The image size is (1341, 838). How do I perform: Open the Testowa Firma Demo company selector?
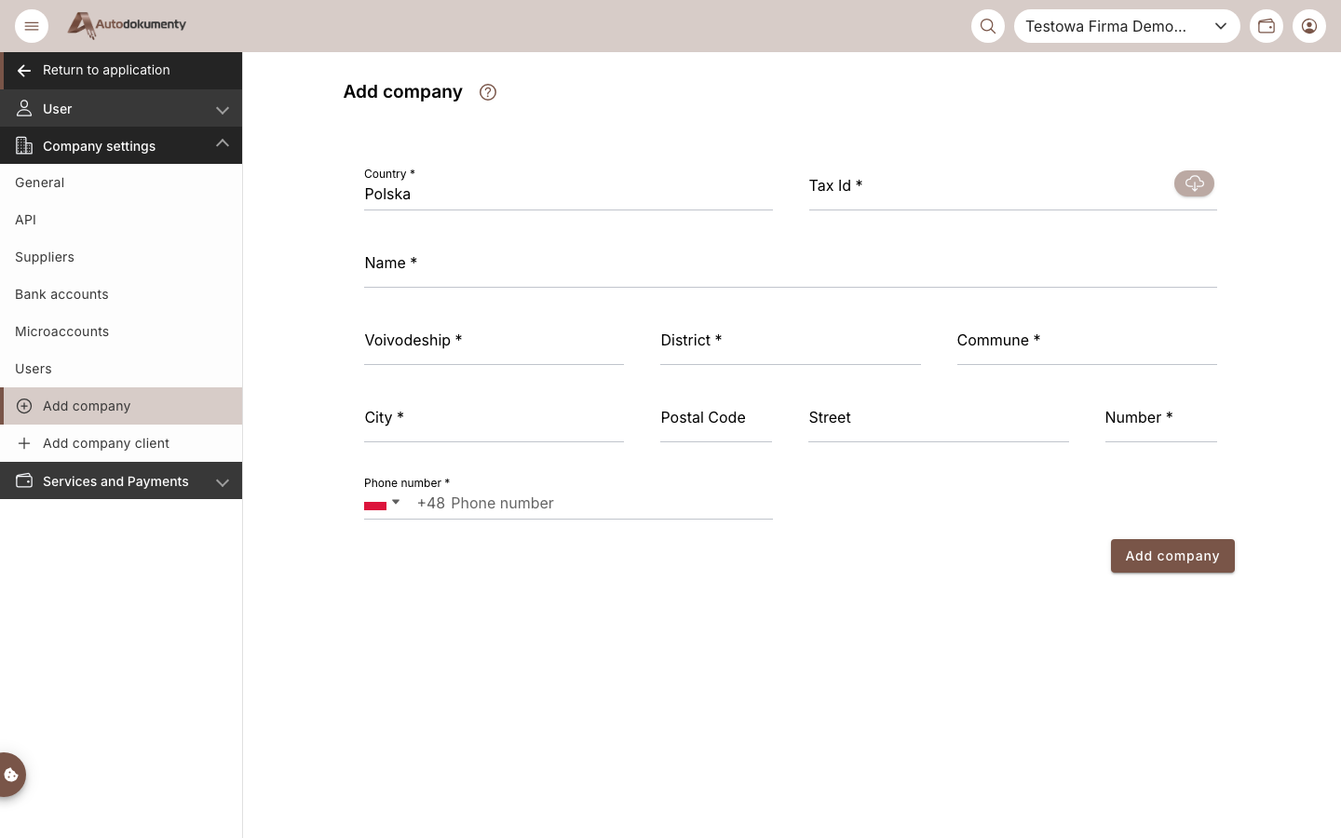1127,26
